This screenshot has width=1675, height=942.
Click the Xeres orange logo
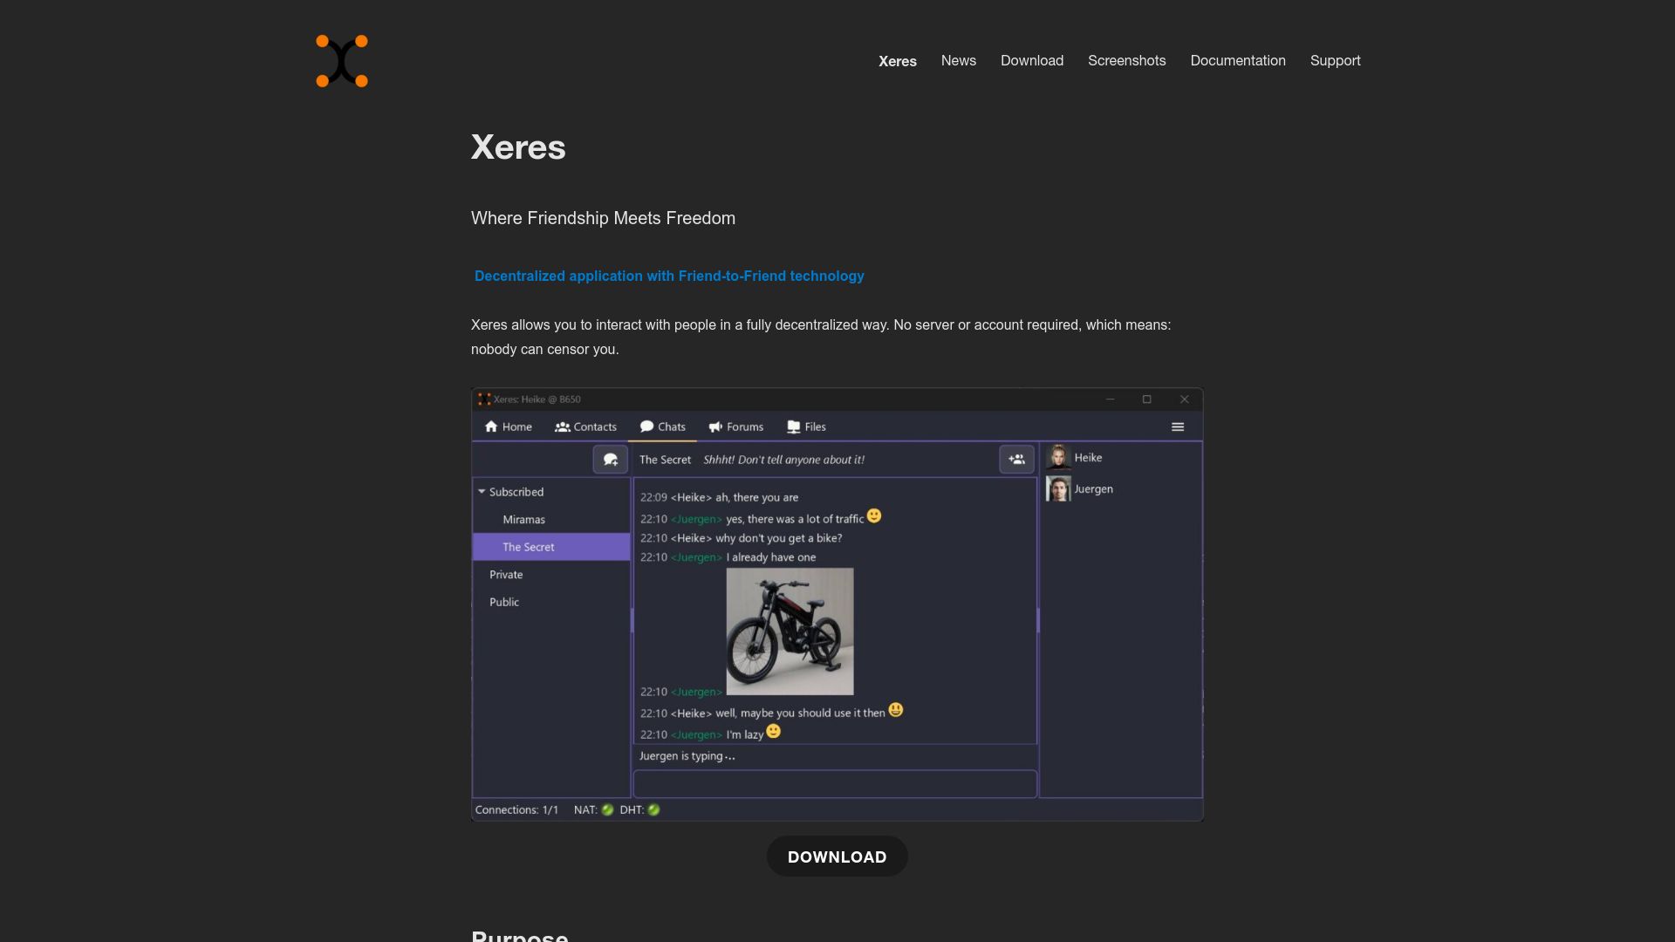pos(342,61)
